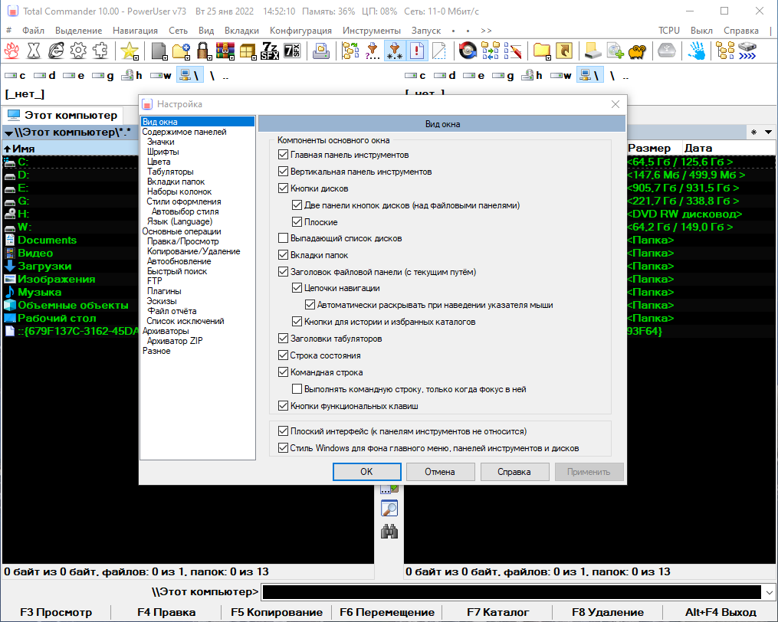
Task: Click the hard drive with blue arrows icon
Action: tap(747, 51)
